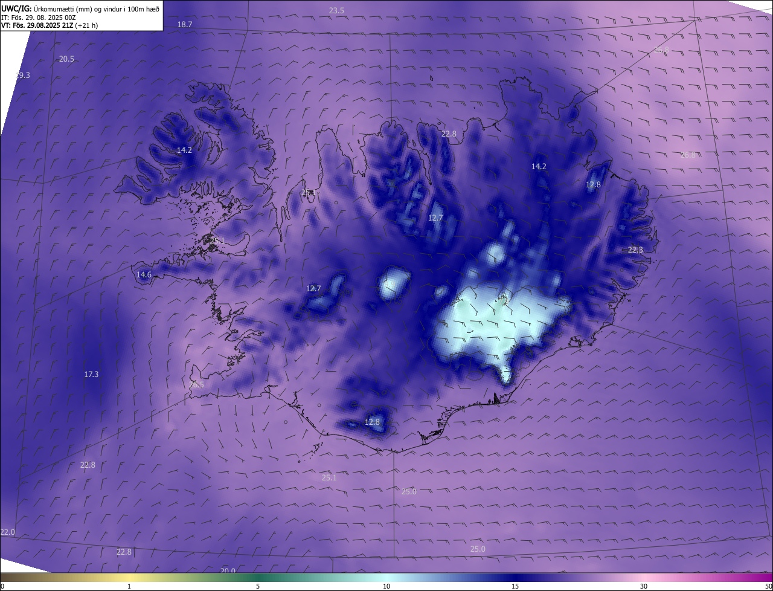Pick the 14.6 value label
This screenshot has width=773, height=591.
click(x=144, y=274)
